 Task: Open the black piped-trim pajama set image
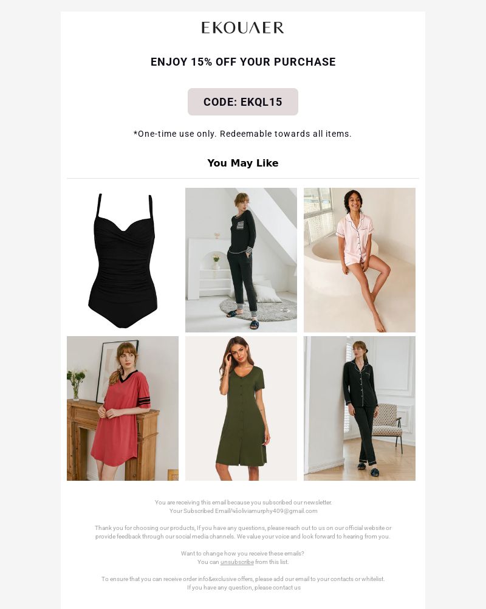[x=360, y=408]
